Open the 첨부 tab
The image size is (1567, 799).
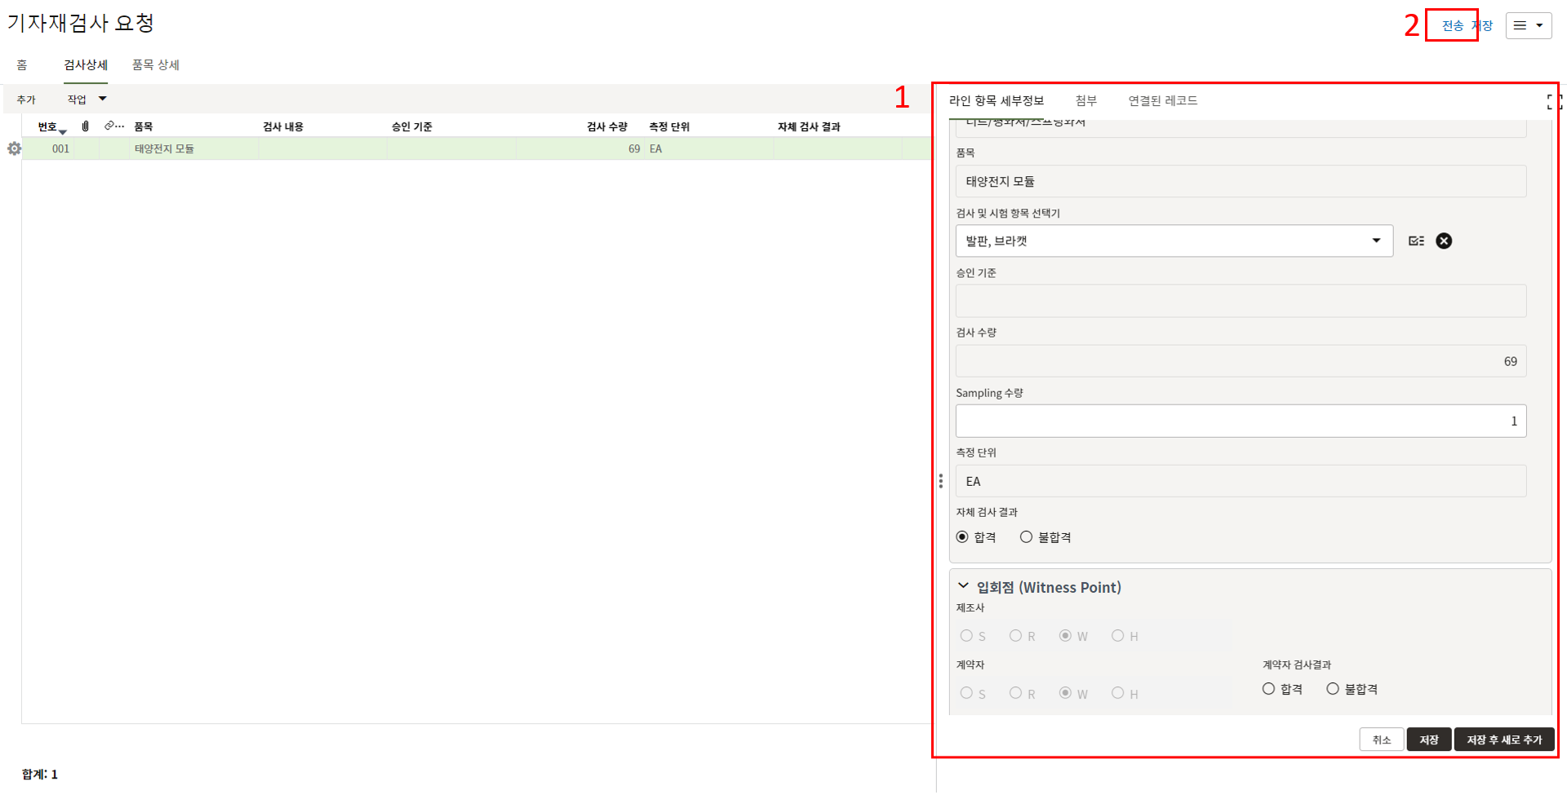1085,100
